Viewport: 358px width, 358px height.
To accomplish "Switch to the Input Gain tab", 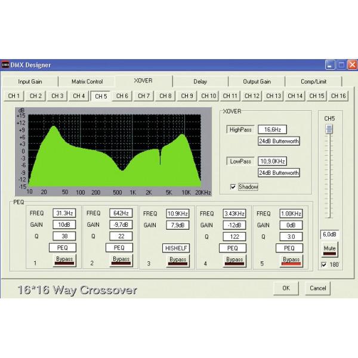I will click(x=30, y=82).
